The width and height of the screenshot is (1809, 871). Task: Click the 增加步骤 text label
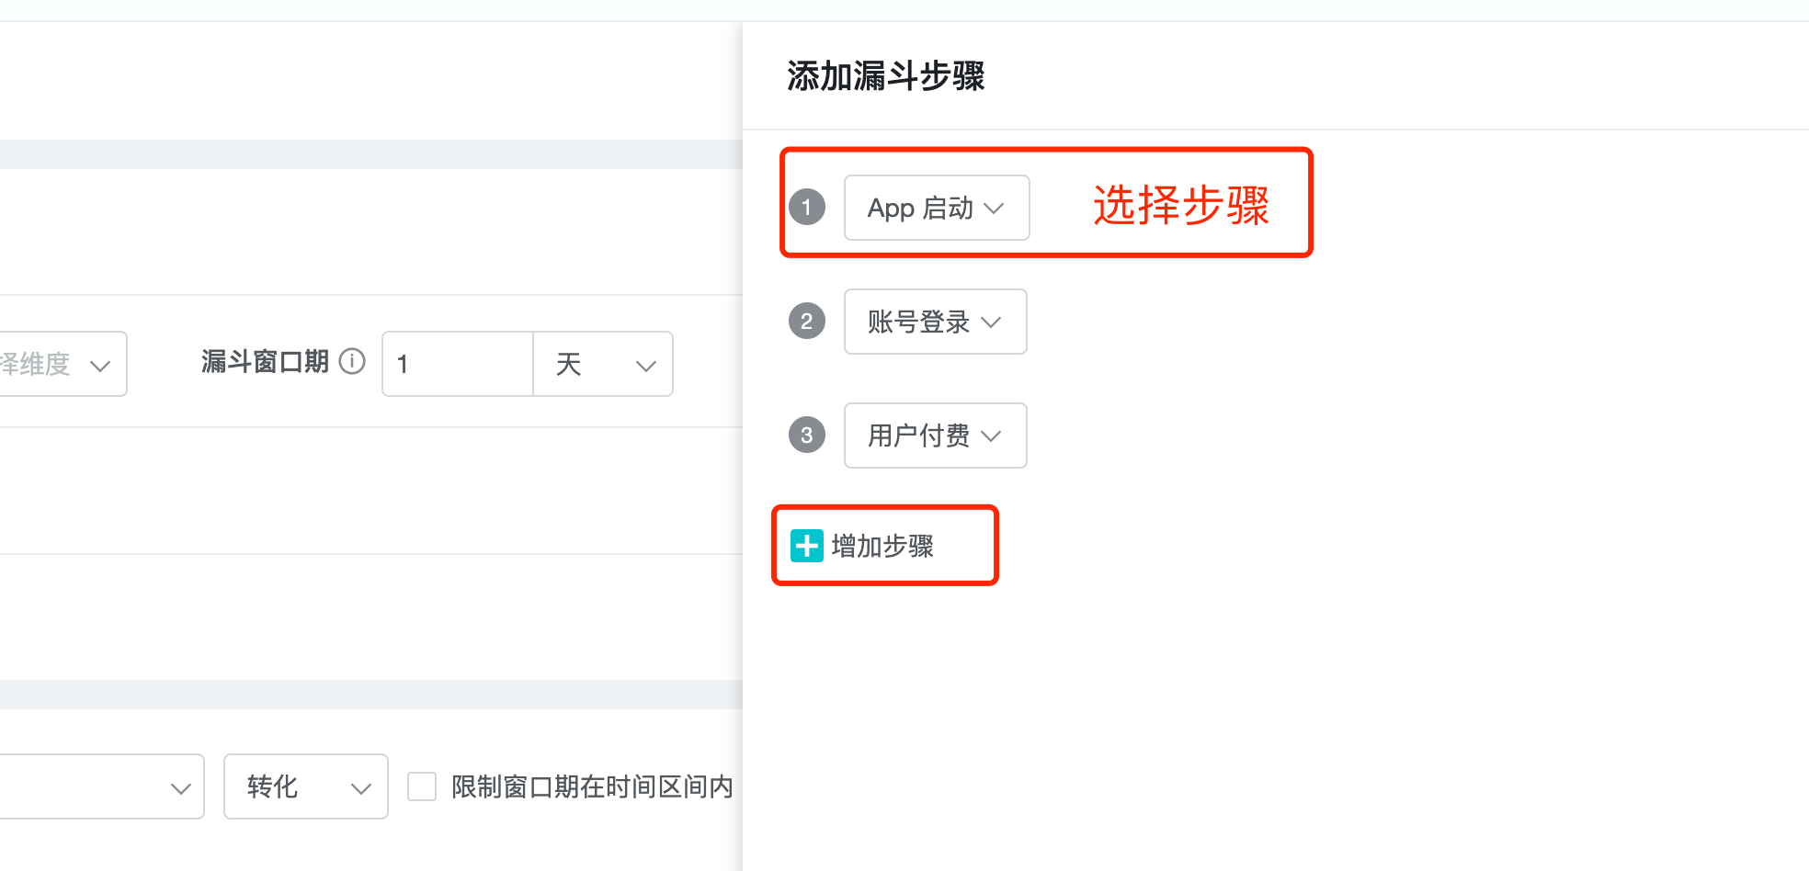coord(882,547)
